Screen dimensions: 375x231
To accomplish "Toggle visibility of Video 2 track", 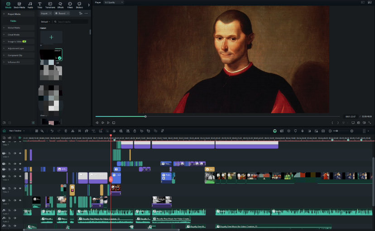I will coord(20,189).
